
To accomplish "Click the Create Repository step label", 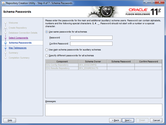I will point(18,28).
